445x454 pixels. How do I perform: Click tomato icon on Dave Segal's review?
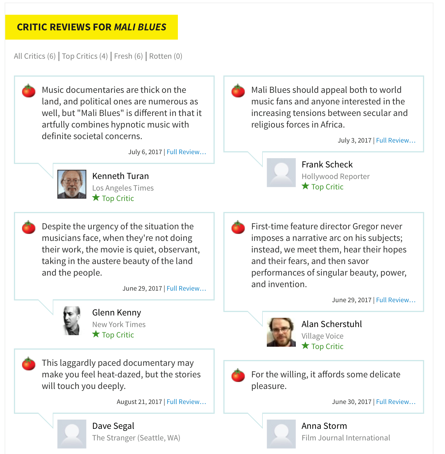(x=29, y=364)
